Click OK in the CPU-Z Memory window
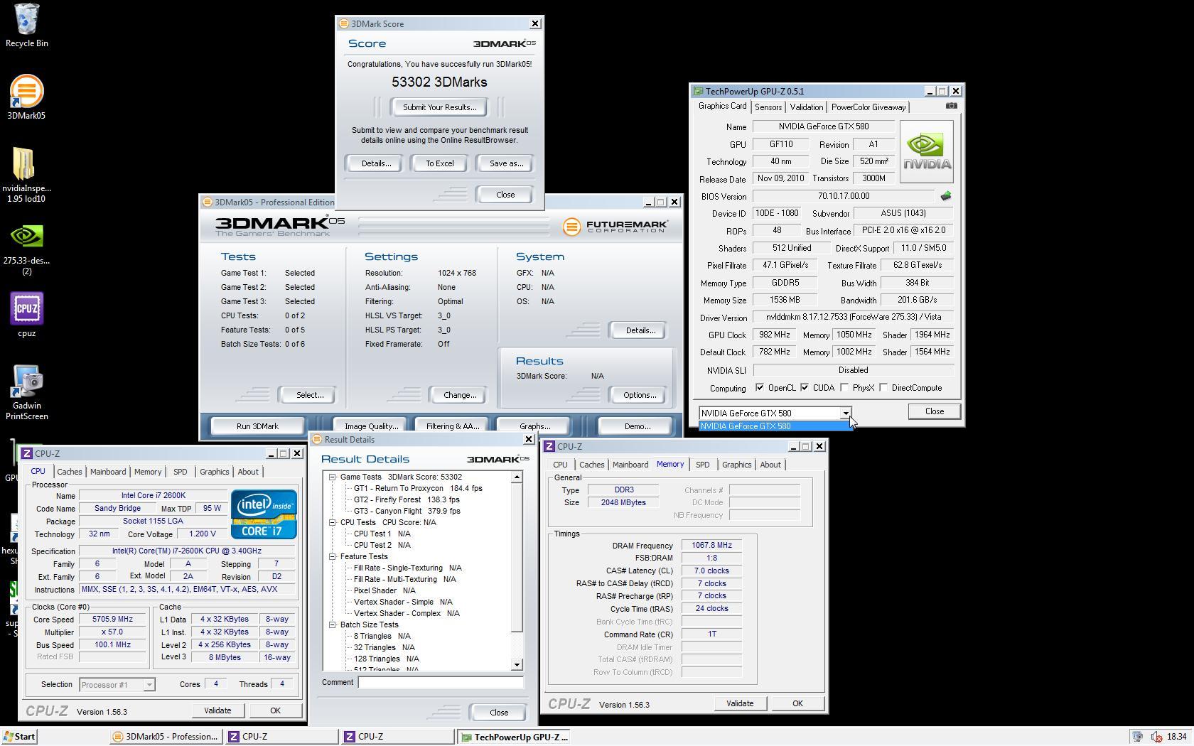Image resolution: width=1194 pixels, height=746 pixels. coord(797,703)
